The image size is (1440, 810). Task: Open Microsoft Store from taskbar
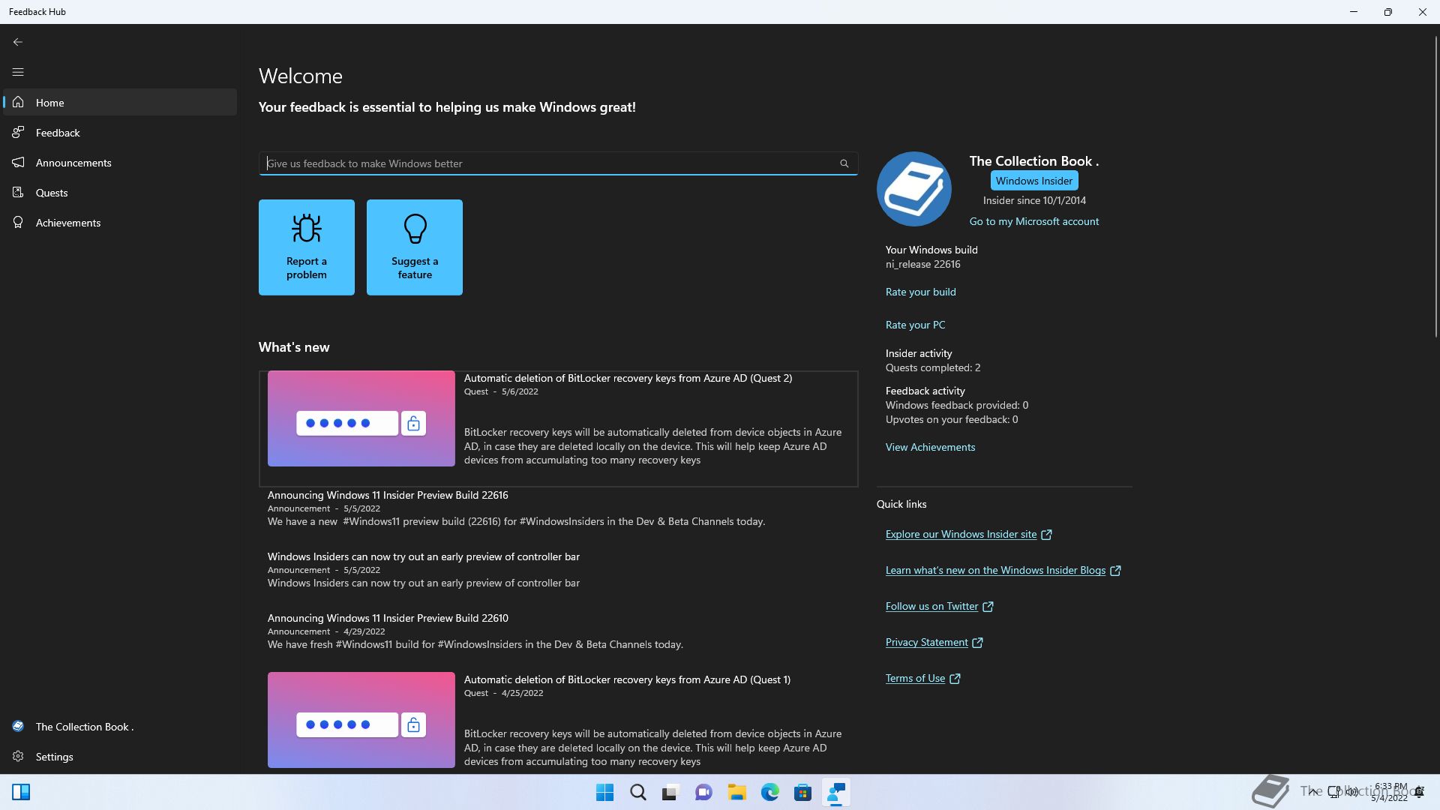coord(802,793)
